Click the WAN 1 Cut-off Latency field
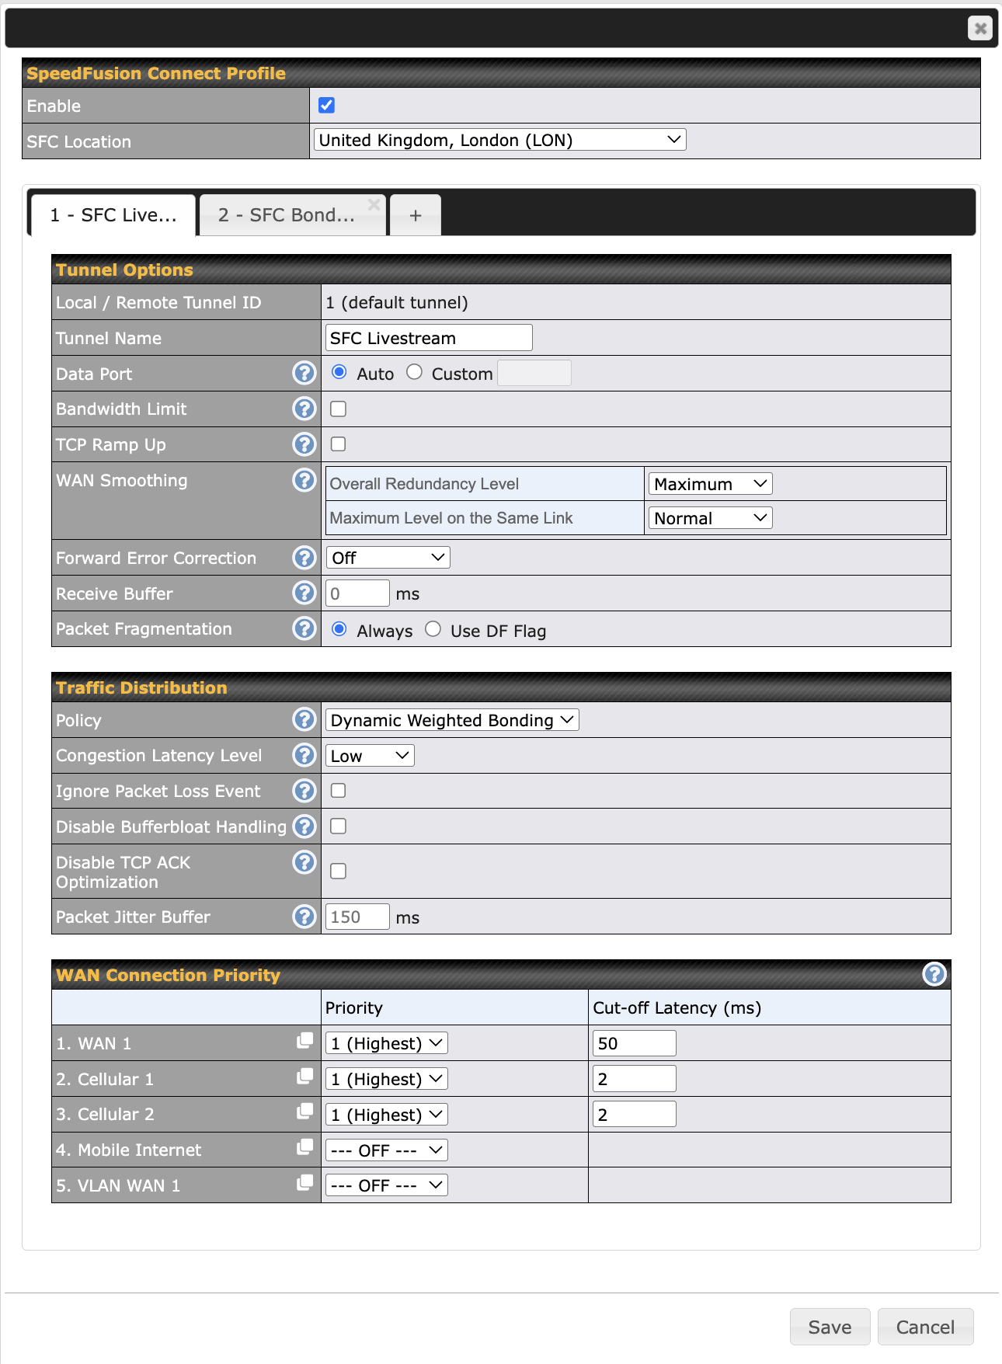This screenshot has width=1002, height=1364. (634, 1043)
